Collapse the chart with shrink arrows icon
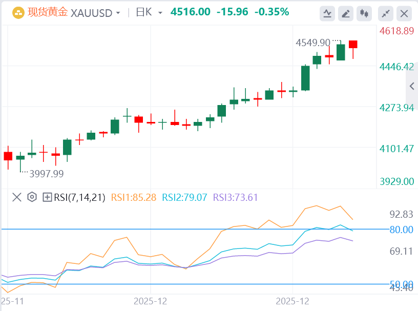This screenshot has width=418, height=311. point(386,13)
